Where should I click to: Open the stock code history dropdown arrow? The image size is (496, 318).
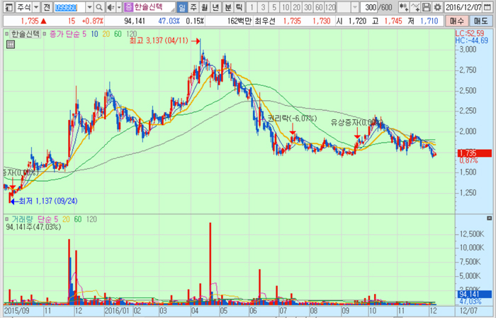89,7
